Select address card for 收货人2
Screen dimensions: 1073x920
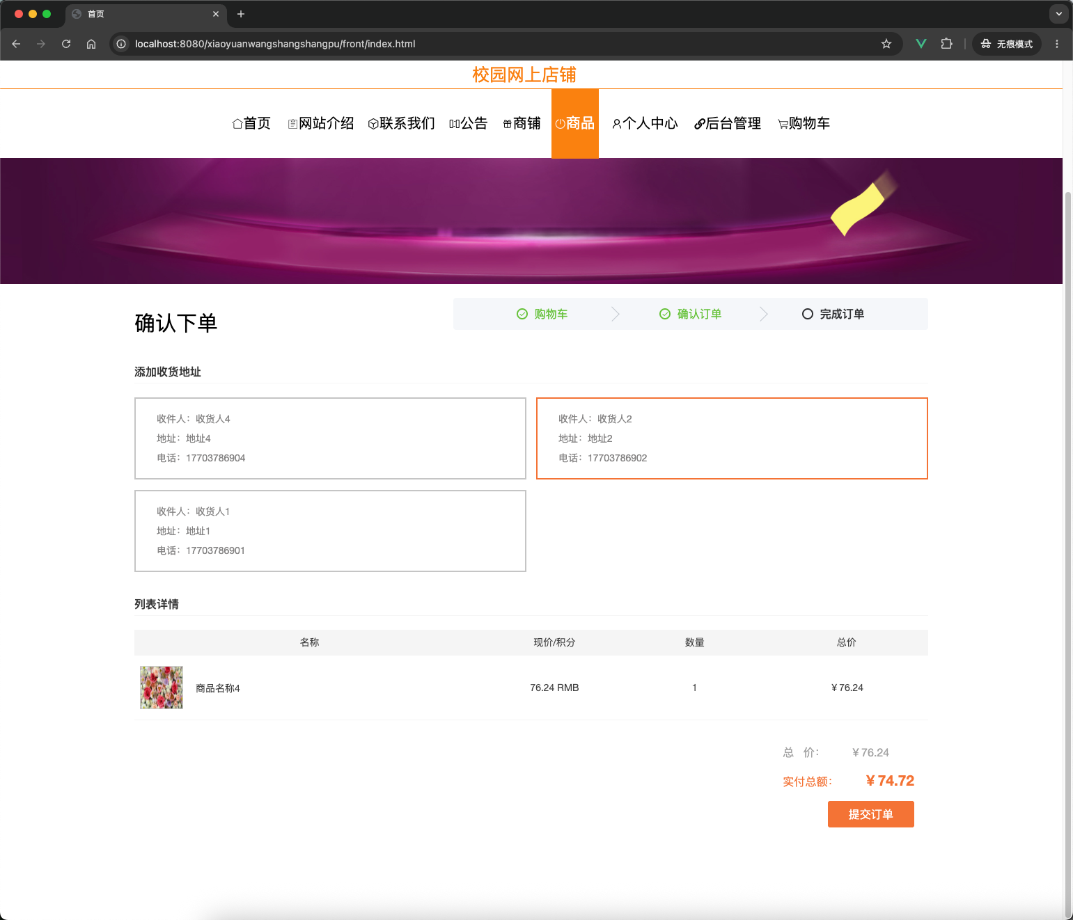coord(732,438)
